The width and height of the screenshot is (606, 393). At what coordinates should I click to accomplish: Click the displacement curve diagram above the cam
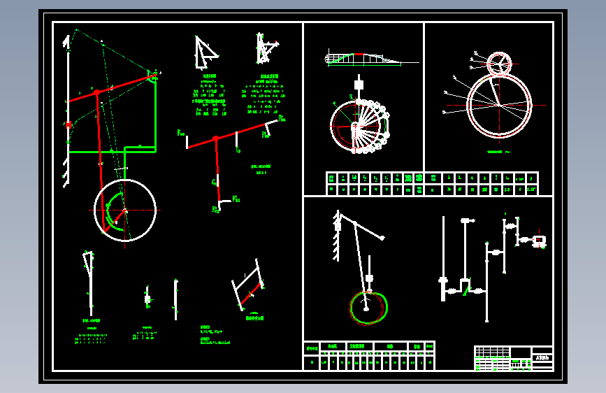click(x=371, y=59)
